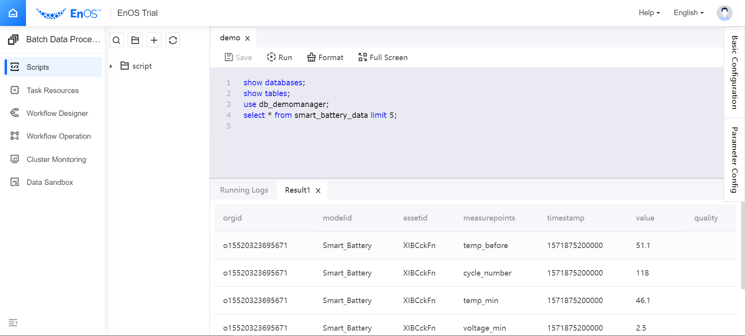Click the measurepoints column header
This screenshot has width=745, height=336.
489,218
